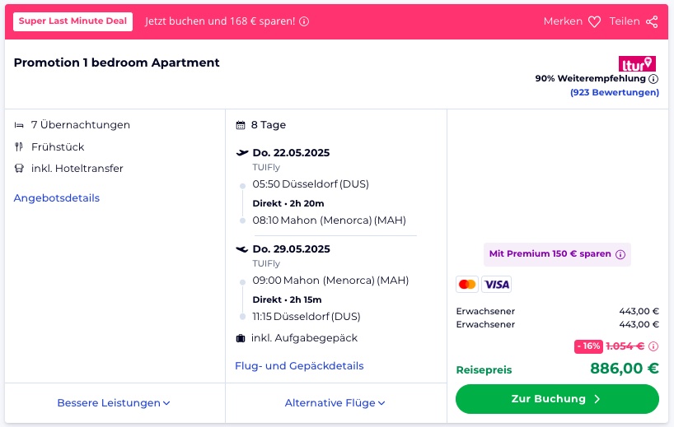Screen dimensions: 674x427
Task: Open the Angebotsdetails link
Action: (57, 197)
